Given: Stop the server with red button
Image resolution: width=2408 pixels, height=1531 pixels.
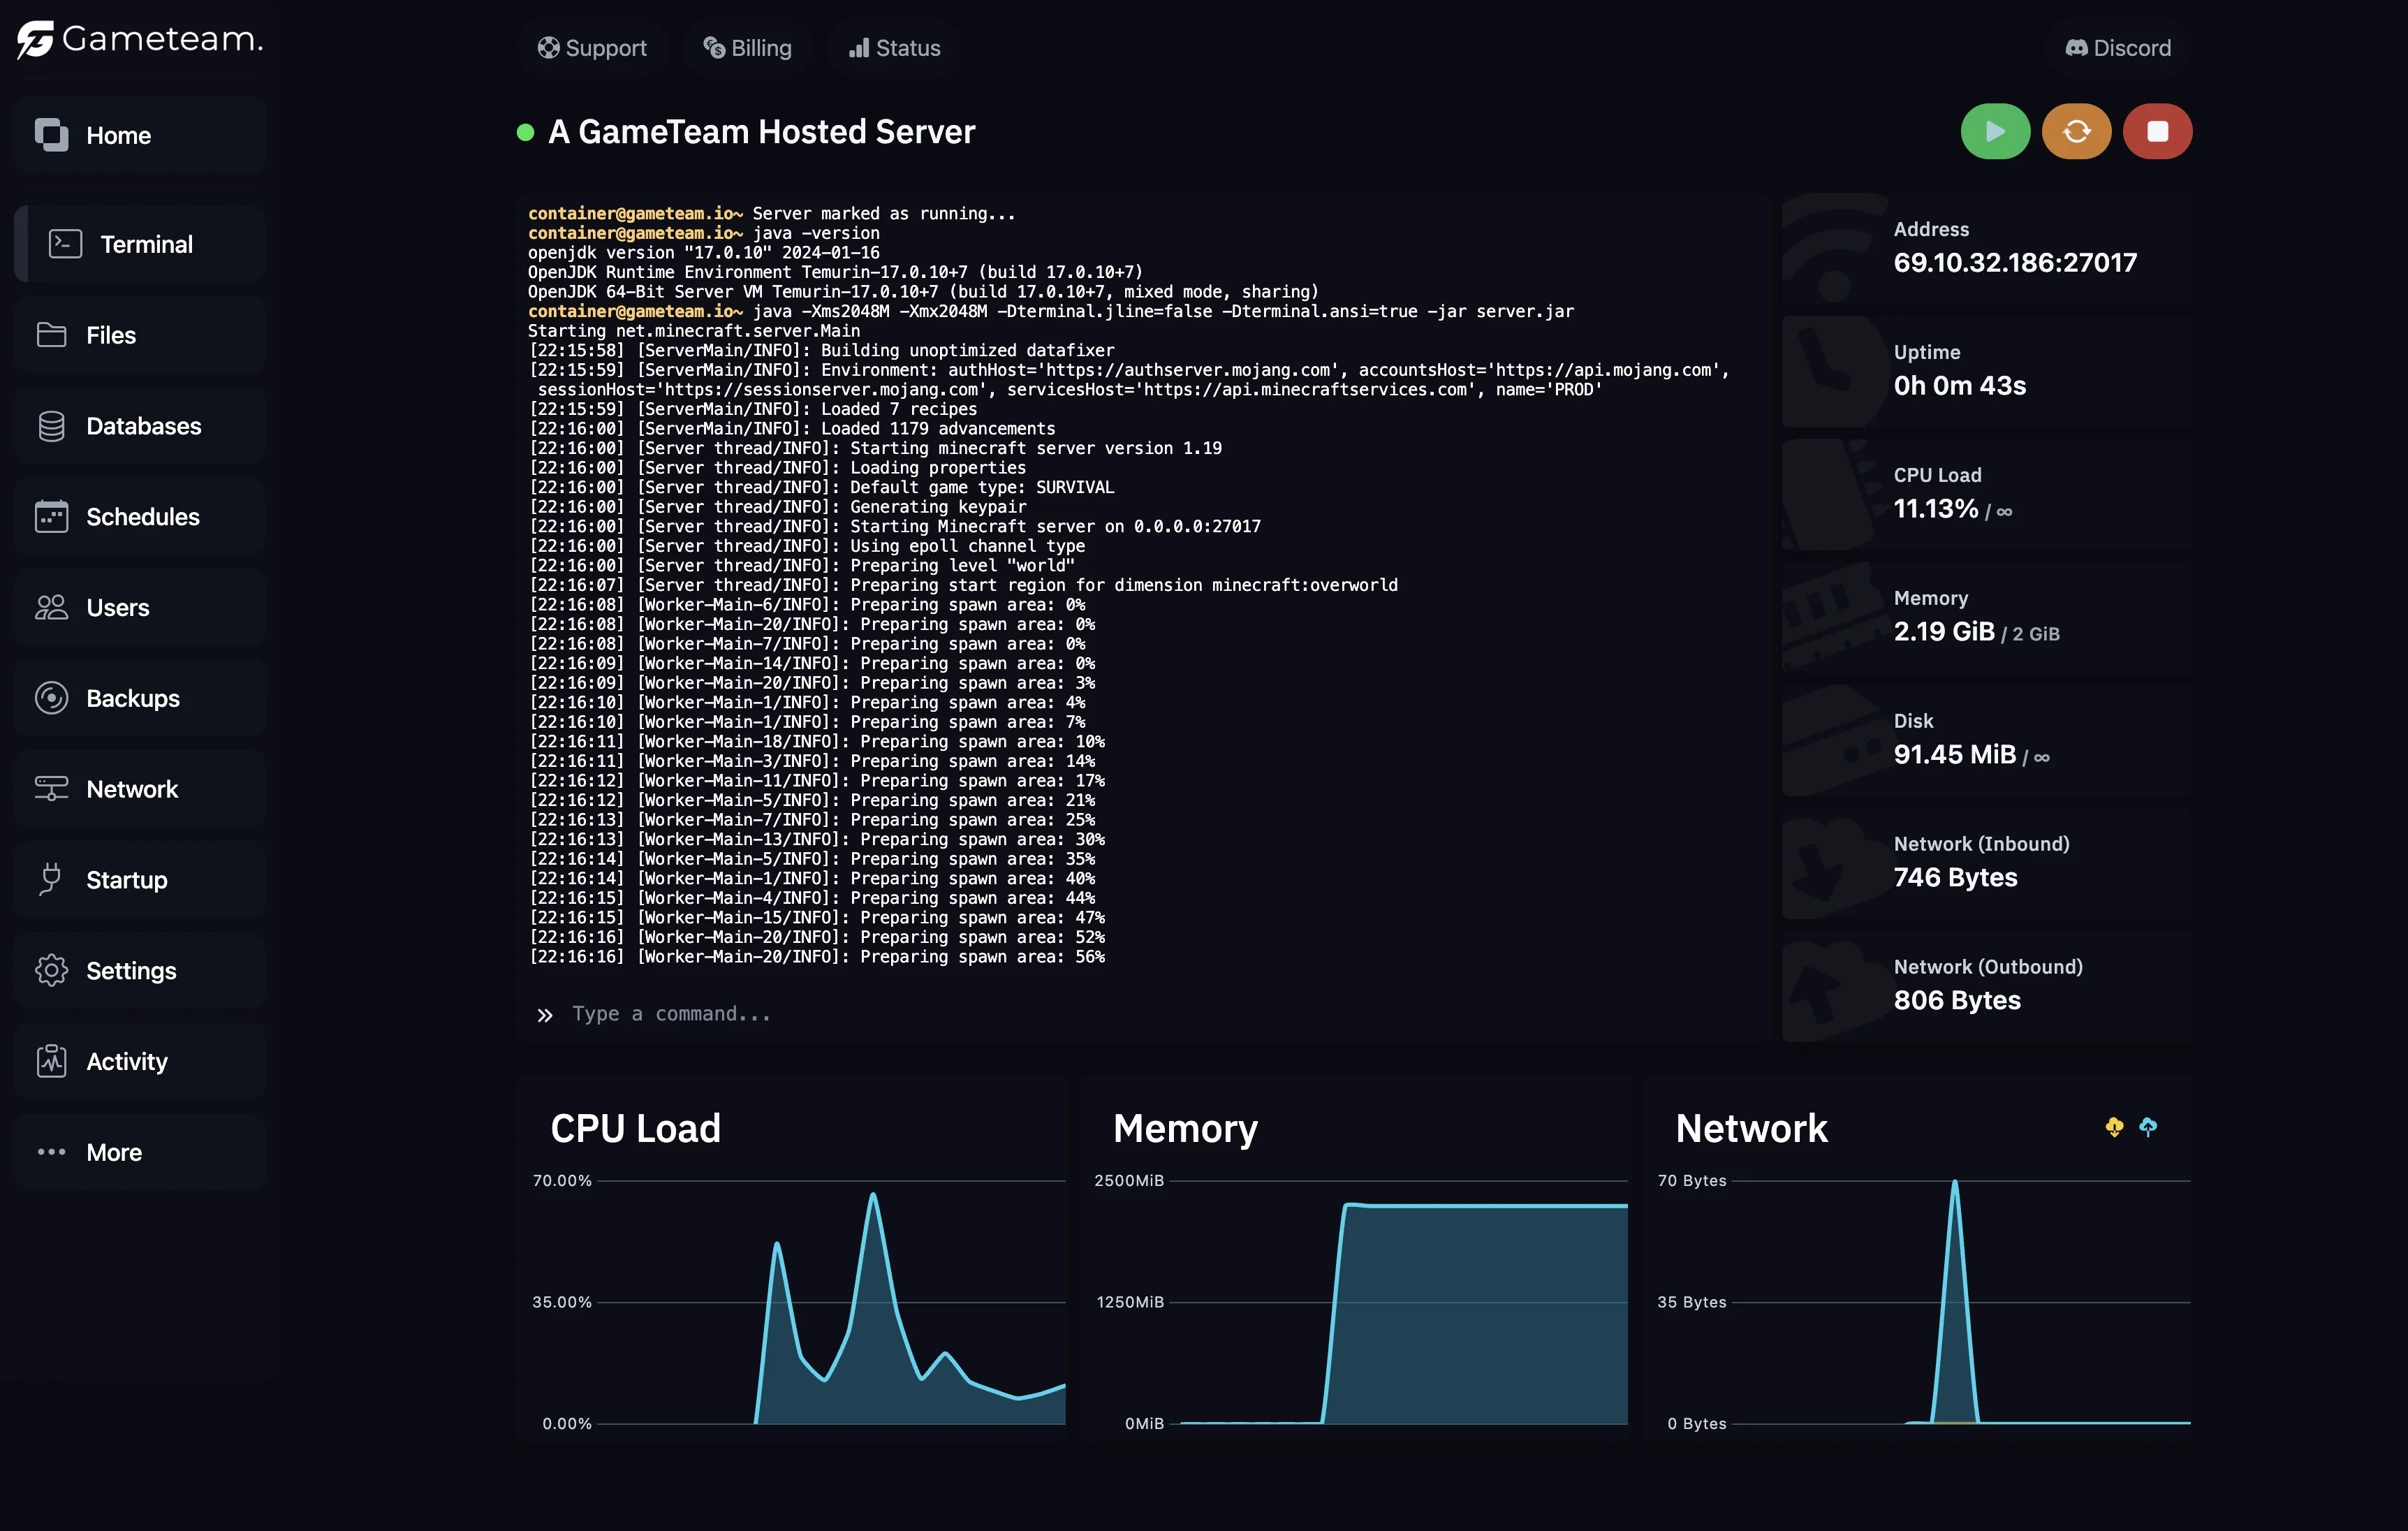Looking at the screenshot, I should [2157, 131].
